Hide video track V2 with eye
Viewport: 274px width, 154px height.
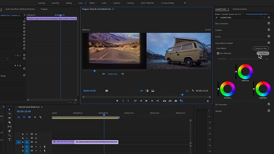(36, 138)
